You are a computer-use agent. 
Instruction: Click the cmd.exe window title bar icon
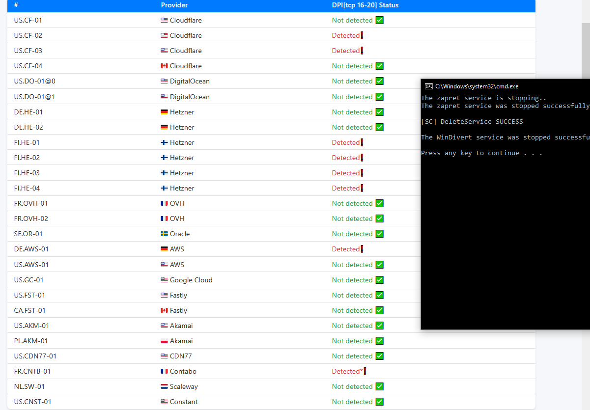[429, 86]
